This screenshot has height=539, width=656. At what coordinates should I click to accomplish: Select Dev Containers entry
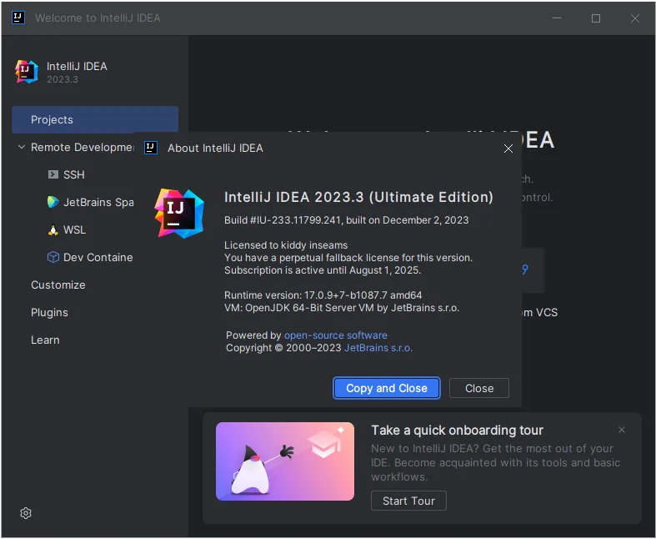point(98,257)
